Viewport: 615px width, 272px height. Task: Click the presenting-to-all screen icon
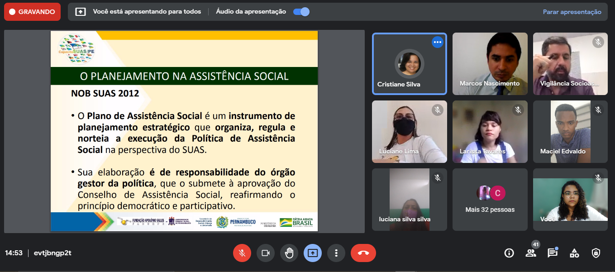(81, 12)
